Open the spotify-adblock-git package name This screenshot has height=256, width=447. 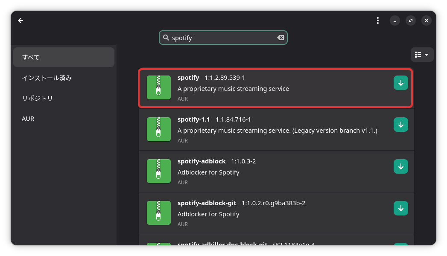click(x=207, y=203)
